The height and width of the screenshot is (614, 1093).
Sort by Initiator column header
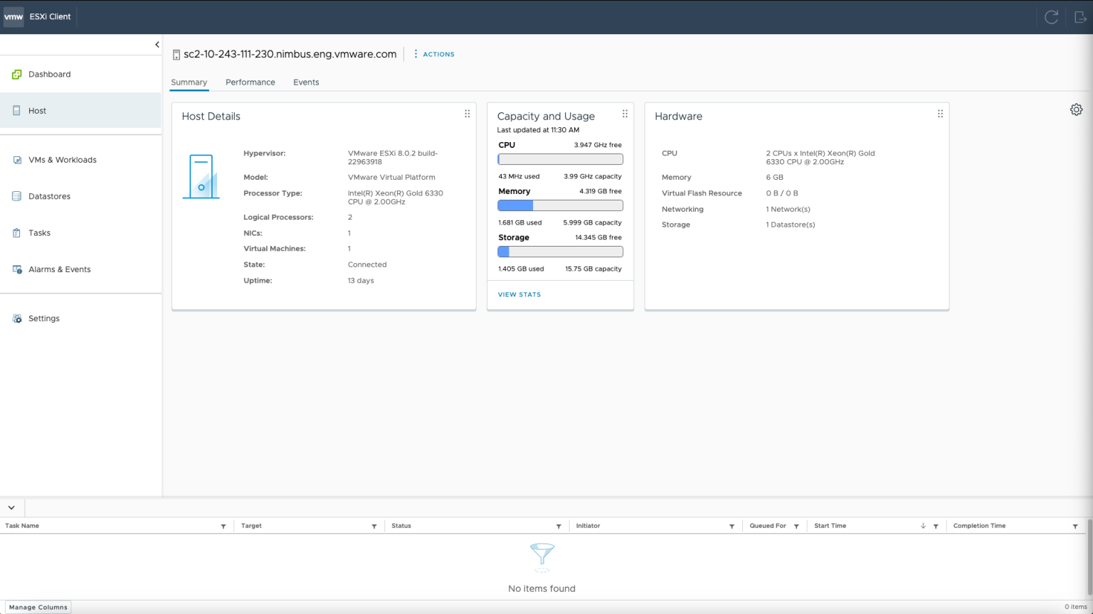point(588,526)
